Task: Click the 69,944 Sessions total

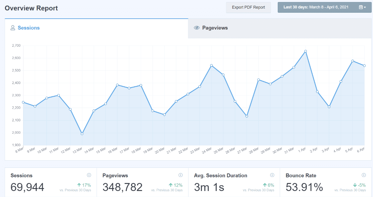Action: tap(27, 187)
